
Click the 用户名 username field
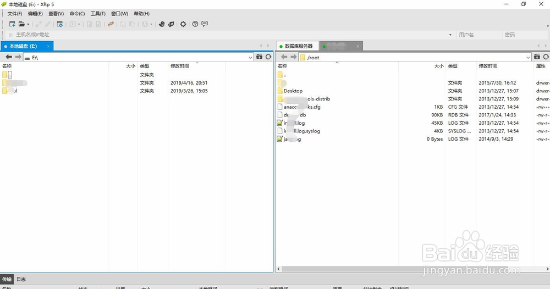tap(479, 35)
